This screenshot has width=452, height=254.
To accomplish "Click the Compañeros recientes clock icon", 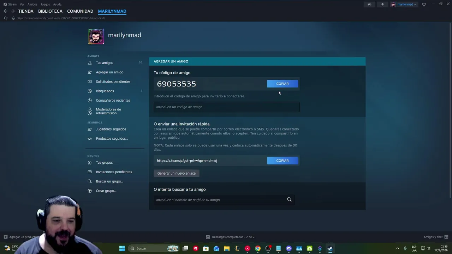I will tap(89, 101).
